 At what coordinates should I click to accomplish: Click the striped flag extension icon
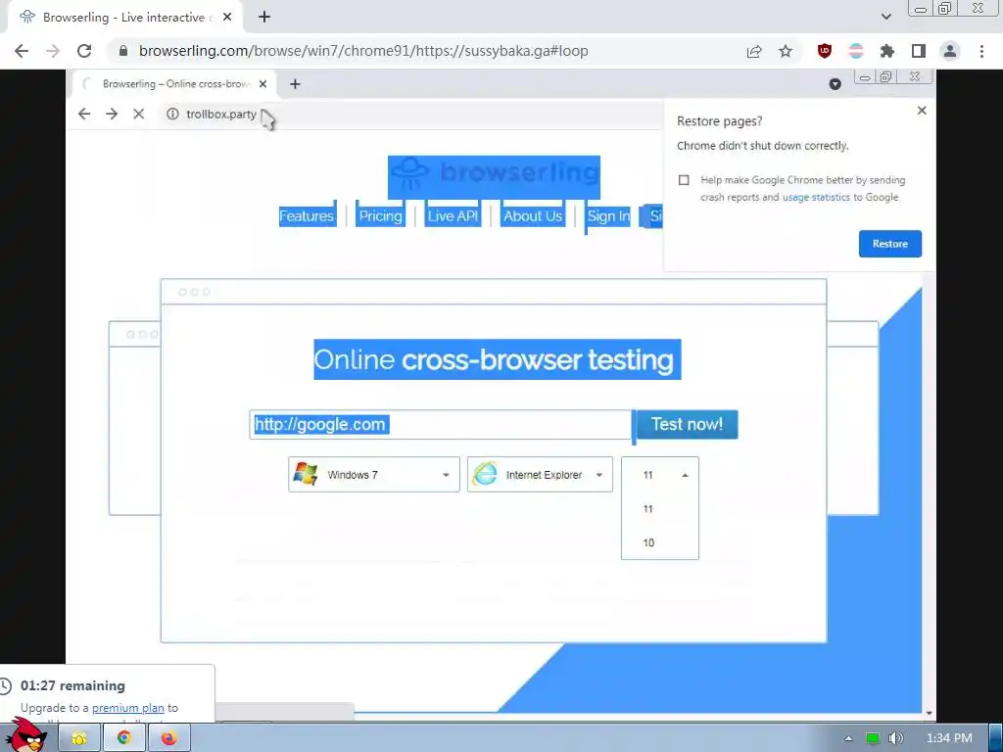click(x=856, y=51)
